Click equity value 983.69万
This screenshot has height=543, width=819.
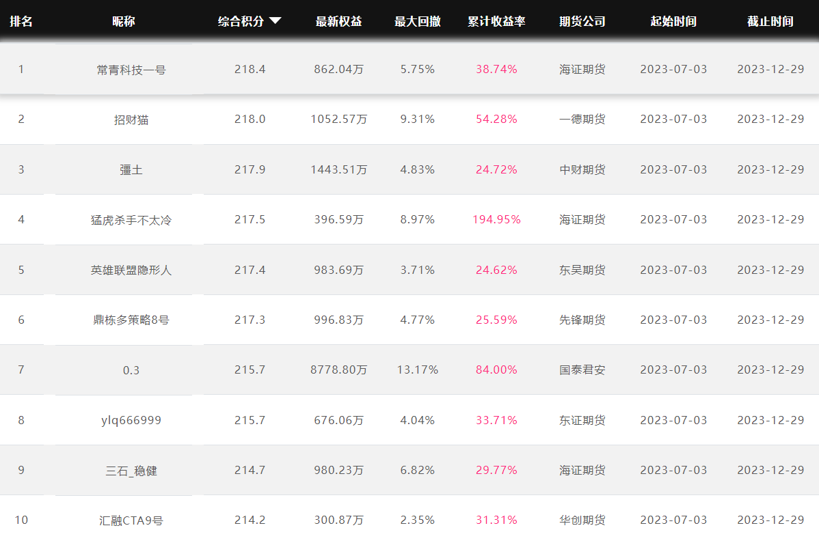tap(338, 270)
